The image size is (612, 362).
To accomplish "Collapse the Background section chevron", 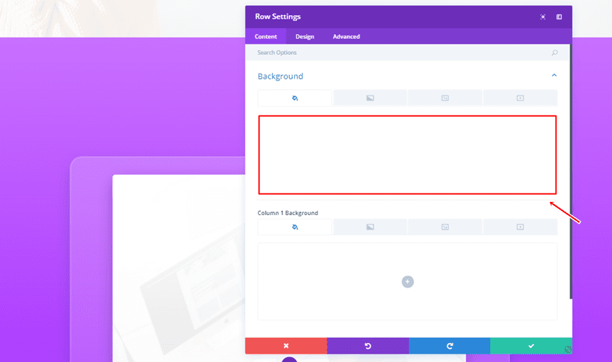I will [554, 76].
